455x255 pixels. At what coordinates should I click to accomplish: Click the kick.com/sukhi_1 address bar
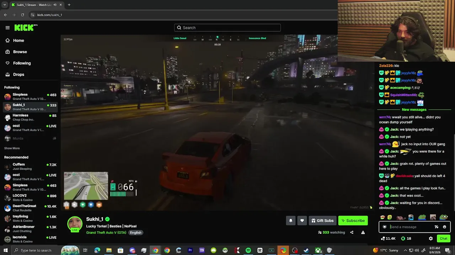pos(183,15)
